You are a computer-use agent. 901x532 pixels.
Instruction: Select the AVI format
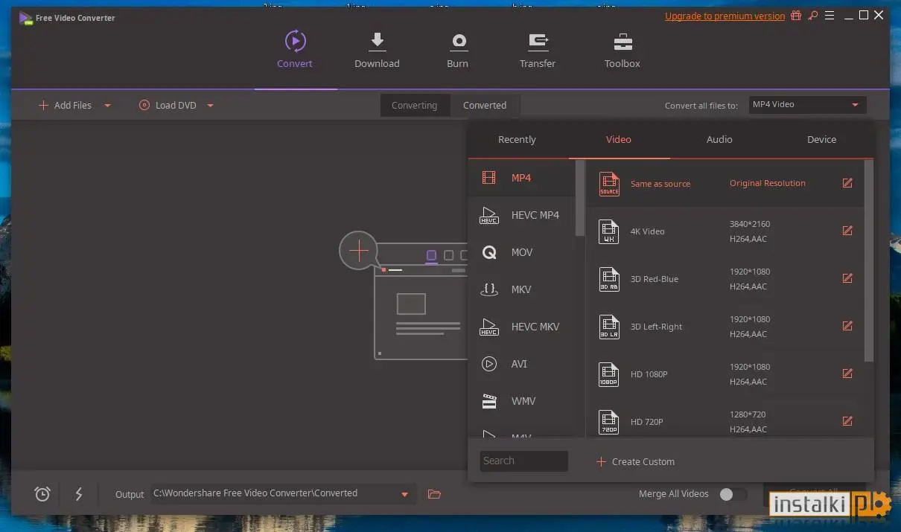(521, 364)
